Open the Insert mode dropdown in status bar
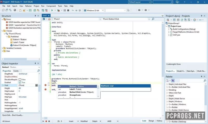The height and width of the screenshot is (124, 208). (78, 121)
